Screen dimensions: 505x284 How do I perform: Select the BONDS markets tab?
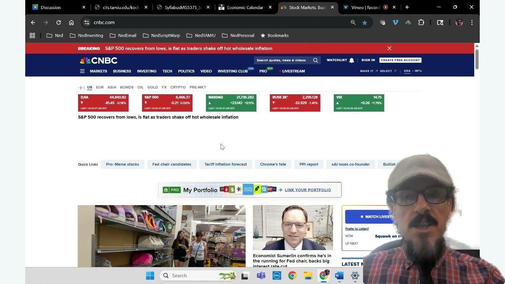coord(127,87)
